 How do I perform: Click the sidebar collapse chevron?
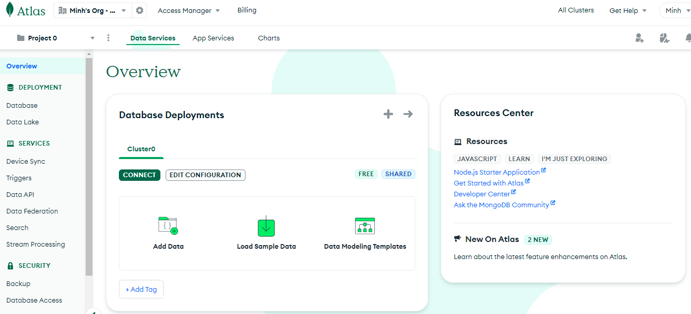[93, 311]
